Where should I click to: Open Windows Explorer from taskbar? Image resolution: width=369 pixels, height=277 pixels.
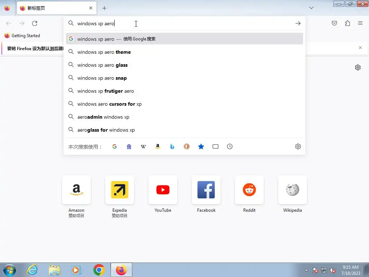[x=55, y=270]
